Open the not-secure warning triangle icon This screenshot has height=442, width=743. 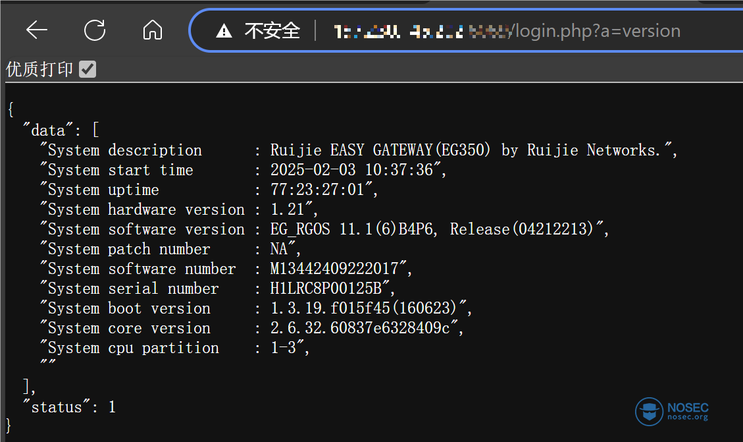(224, 31)
